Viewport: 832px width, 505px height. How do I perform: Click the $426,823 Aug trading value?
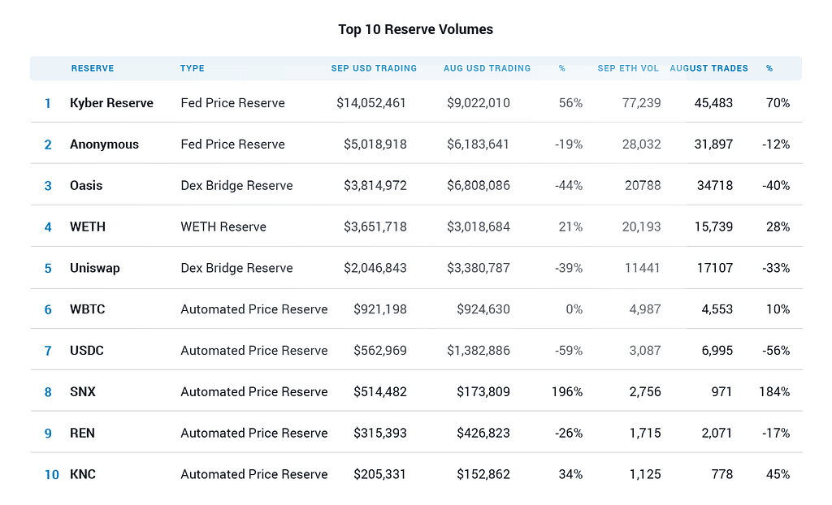click(x=483, y=434)
